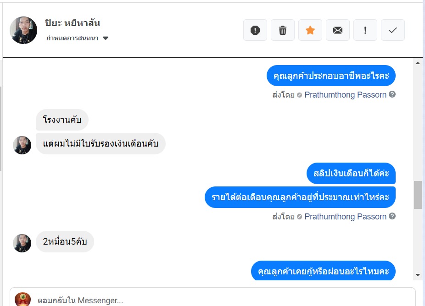
Task: Click the chat scrollbar thumb
Action: point(418,195)
